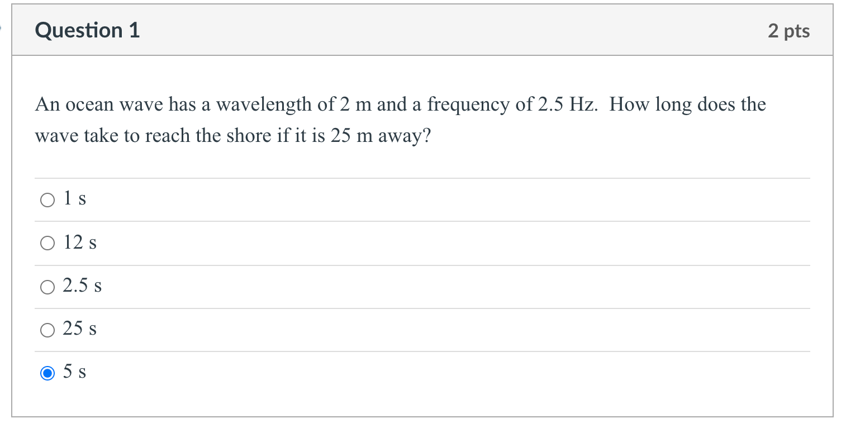Select the 12 s answer option
Image resolution: width=865 pixels, height=447 pixels.
[x=47, y=243]
